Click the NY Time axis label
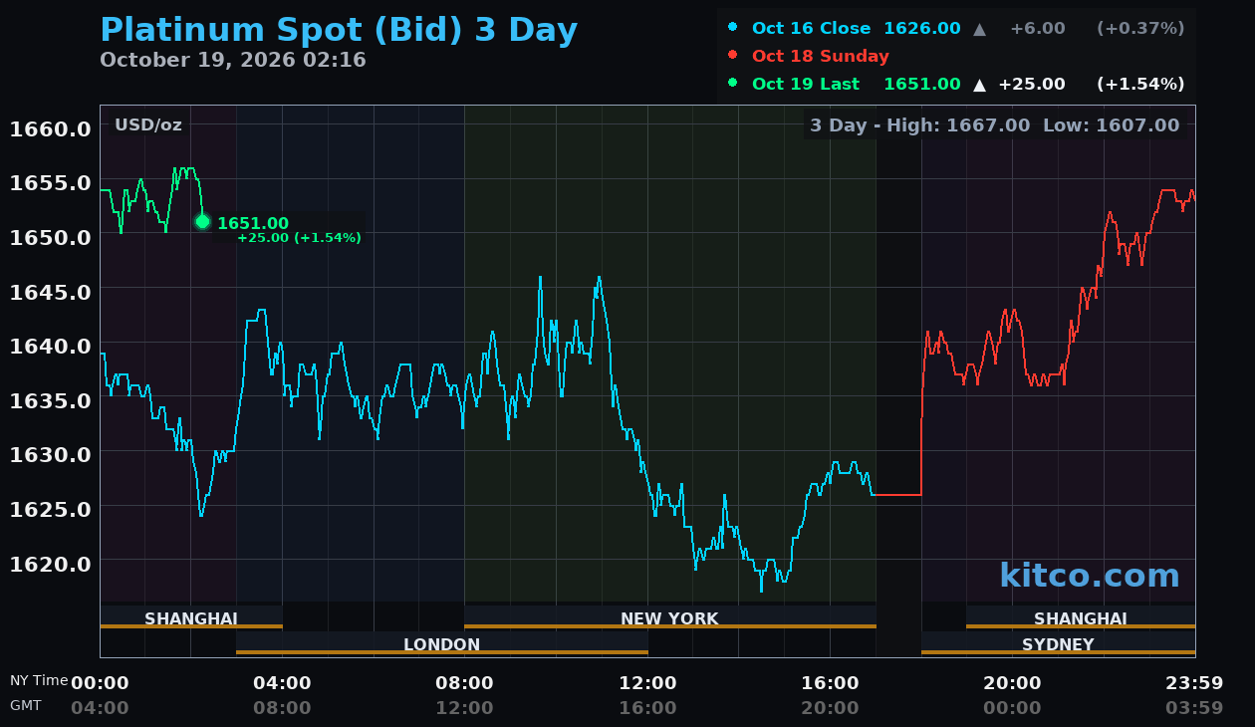The height and width of the screenshot is (727, 1255). [x=39, y=680]
